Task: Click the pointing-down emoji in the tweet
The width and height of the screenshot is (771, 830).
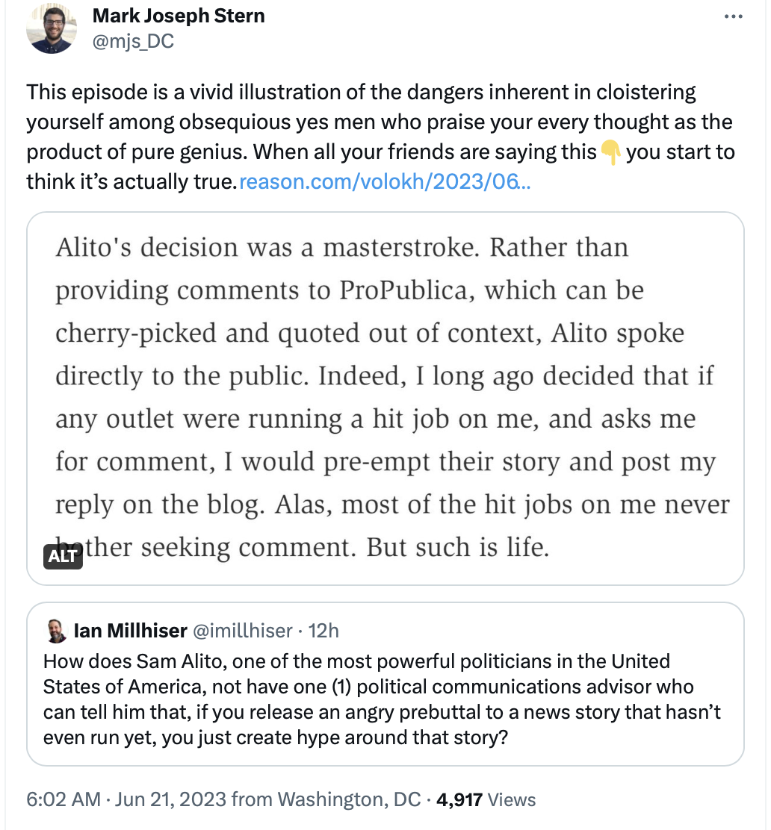Action: tap(611, 153)
